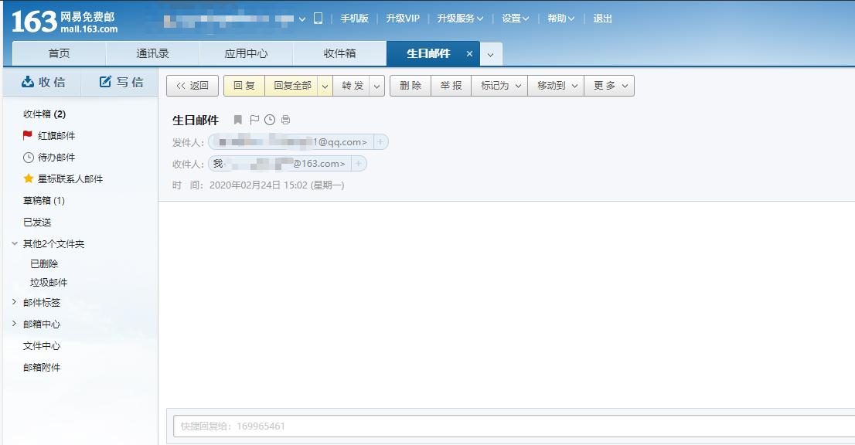Image resolution: width=855 pixels, height=445 pixels.
Task: Open the 已发送 sent folder
Action: 37,222
